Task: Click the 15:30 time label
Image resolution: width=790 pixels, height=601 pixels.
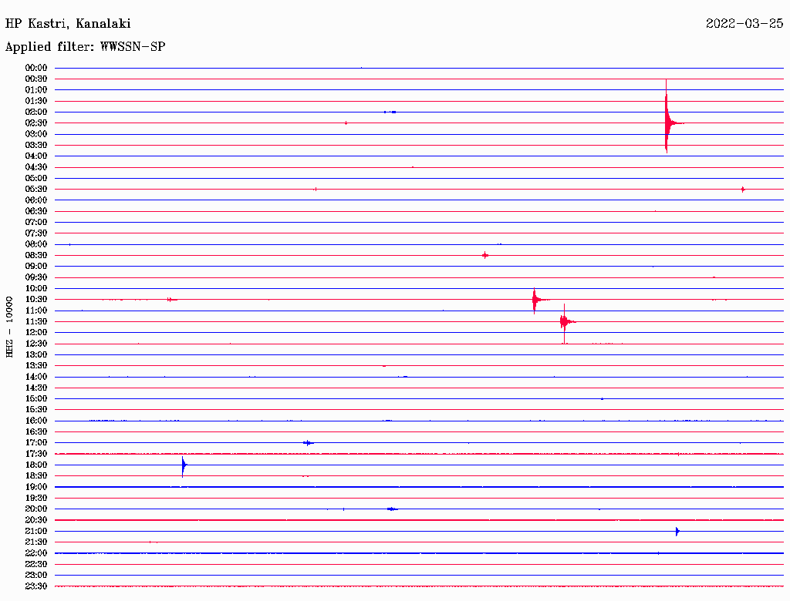Action: [x=36, y=410]
